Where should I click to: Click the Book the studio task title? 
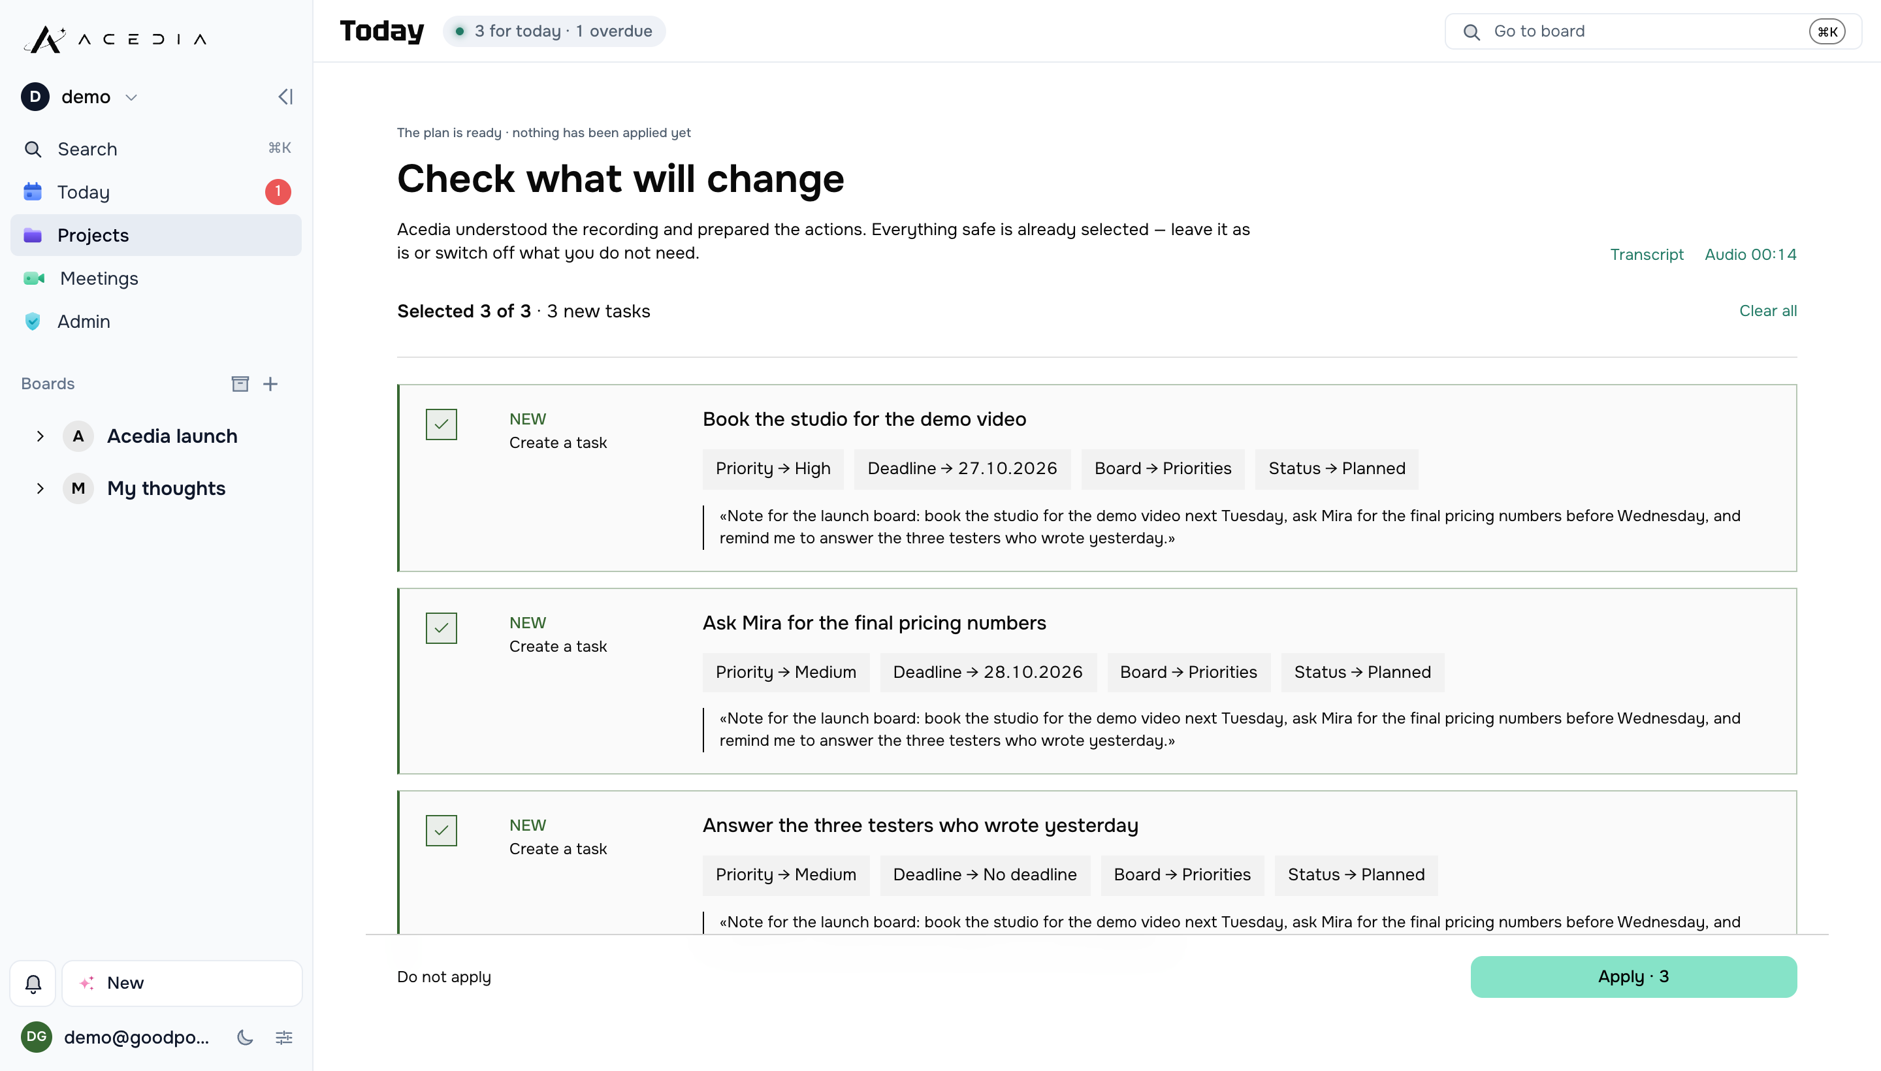[864, 419]
